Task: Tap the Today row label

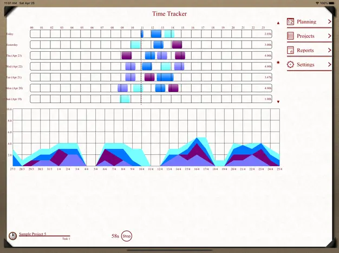Action: click(10, 34)
